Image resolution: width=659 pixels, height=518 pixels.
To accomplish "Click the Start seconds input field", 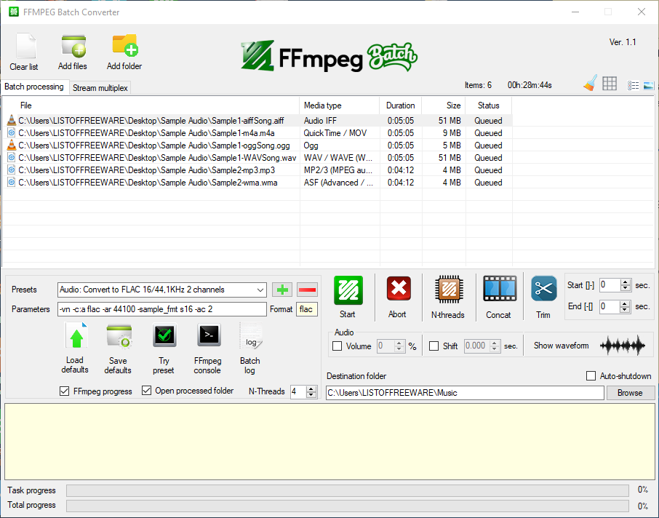I will (610, 285).
